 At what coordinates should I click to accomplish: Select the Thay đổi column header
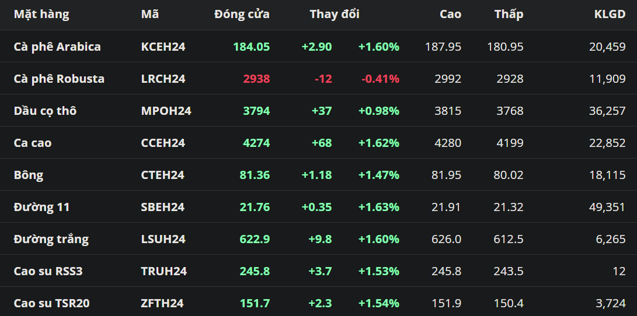[335, 15]
